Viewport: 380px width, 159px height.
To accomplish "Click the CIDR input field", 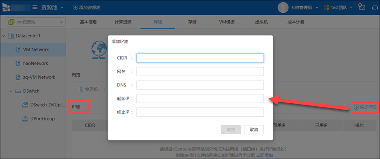I will click(200, 58).
